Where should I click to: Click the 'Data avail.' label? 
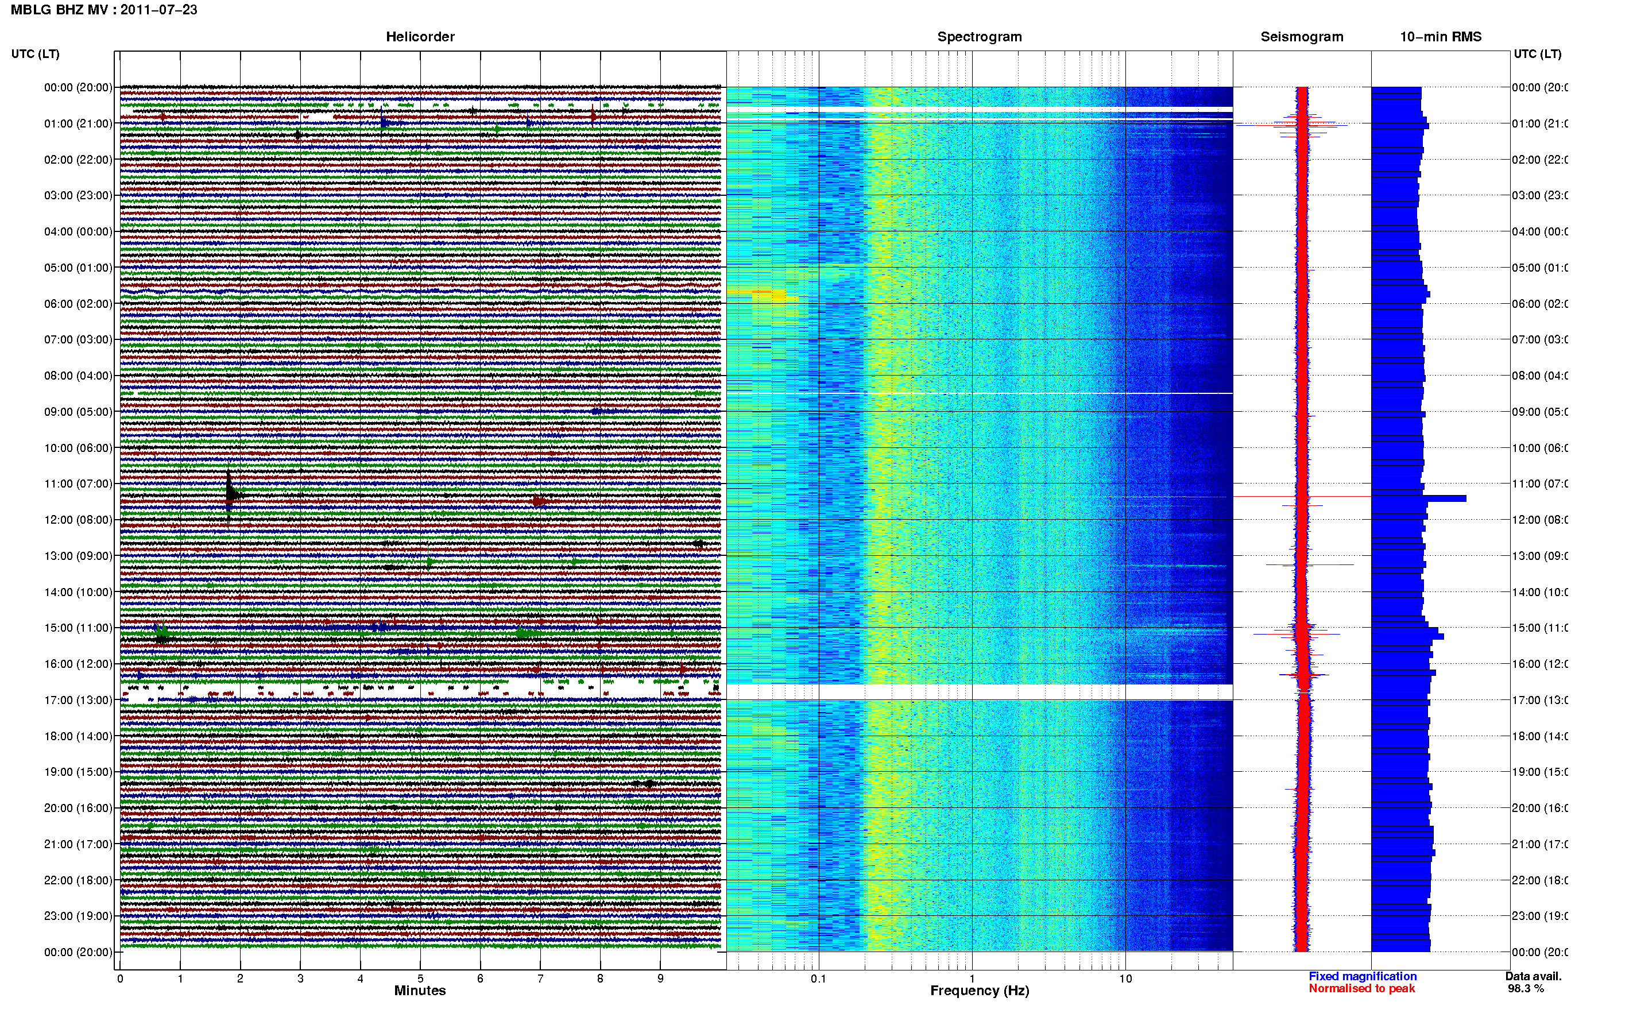(x=1533, y=976)
